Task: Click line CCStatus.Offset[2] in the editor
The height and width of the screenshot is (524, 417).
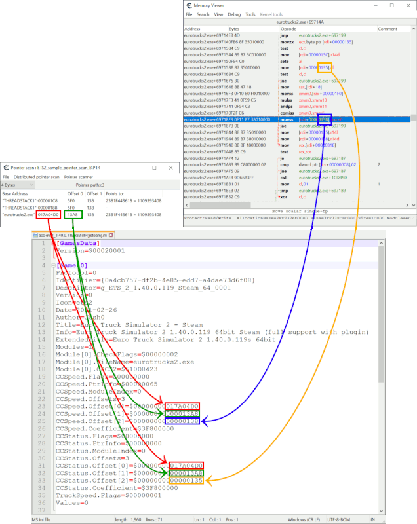Action: [129, 481]
